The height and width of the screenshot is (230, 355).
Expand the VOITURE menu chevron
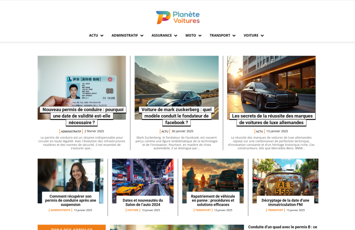click(x=262, y=36)
